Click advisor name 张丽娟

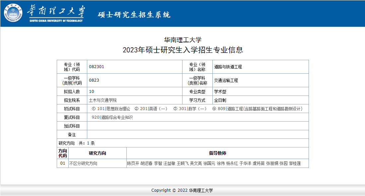(272, 163)
